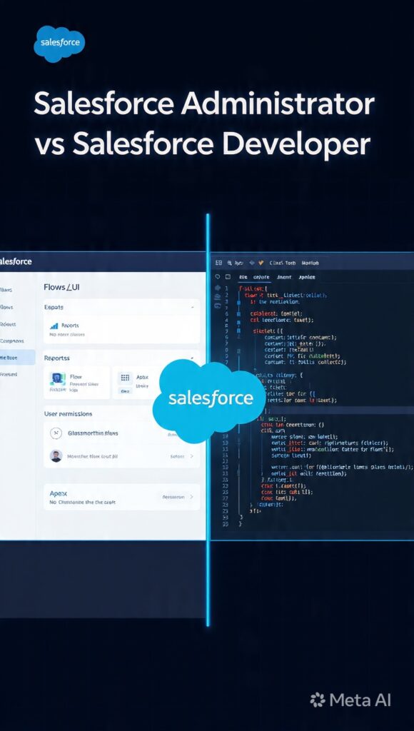Screen dimensions: 414x731
Task: Click the 'User permissions' section heading
Action: pos(68,413)
